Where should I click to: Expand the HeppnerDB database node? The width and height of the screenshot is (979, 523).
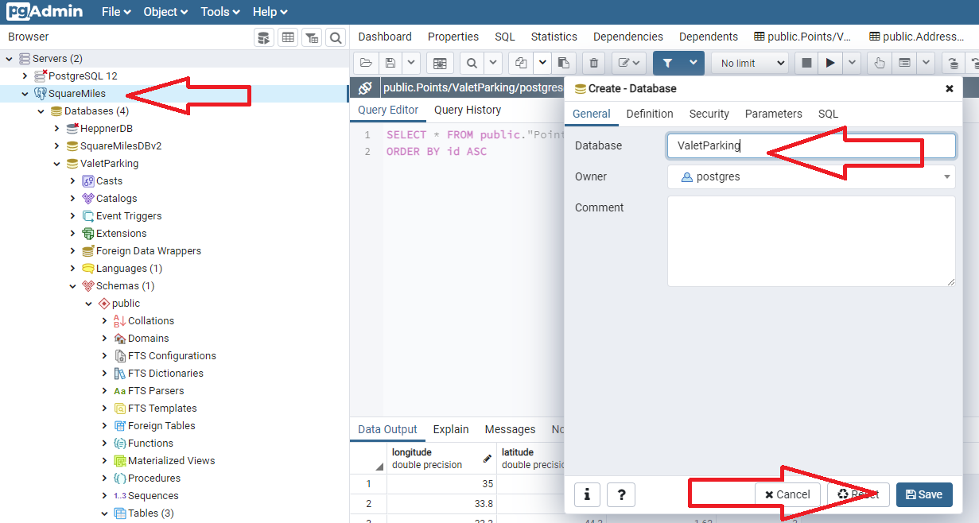click(56, 129)
